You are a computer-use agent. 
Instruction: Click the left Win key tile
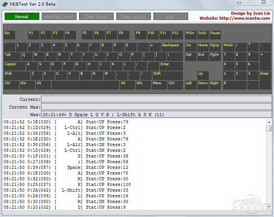pos(27,85)
